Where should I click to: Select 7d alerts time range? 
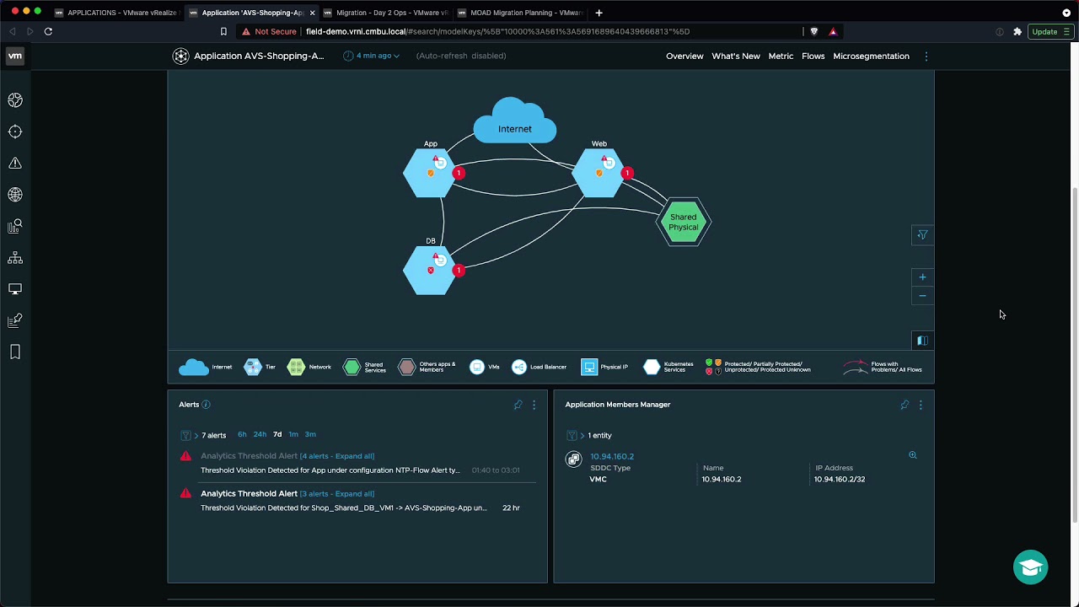click(x=277, y=434)
